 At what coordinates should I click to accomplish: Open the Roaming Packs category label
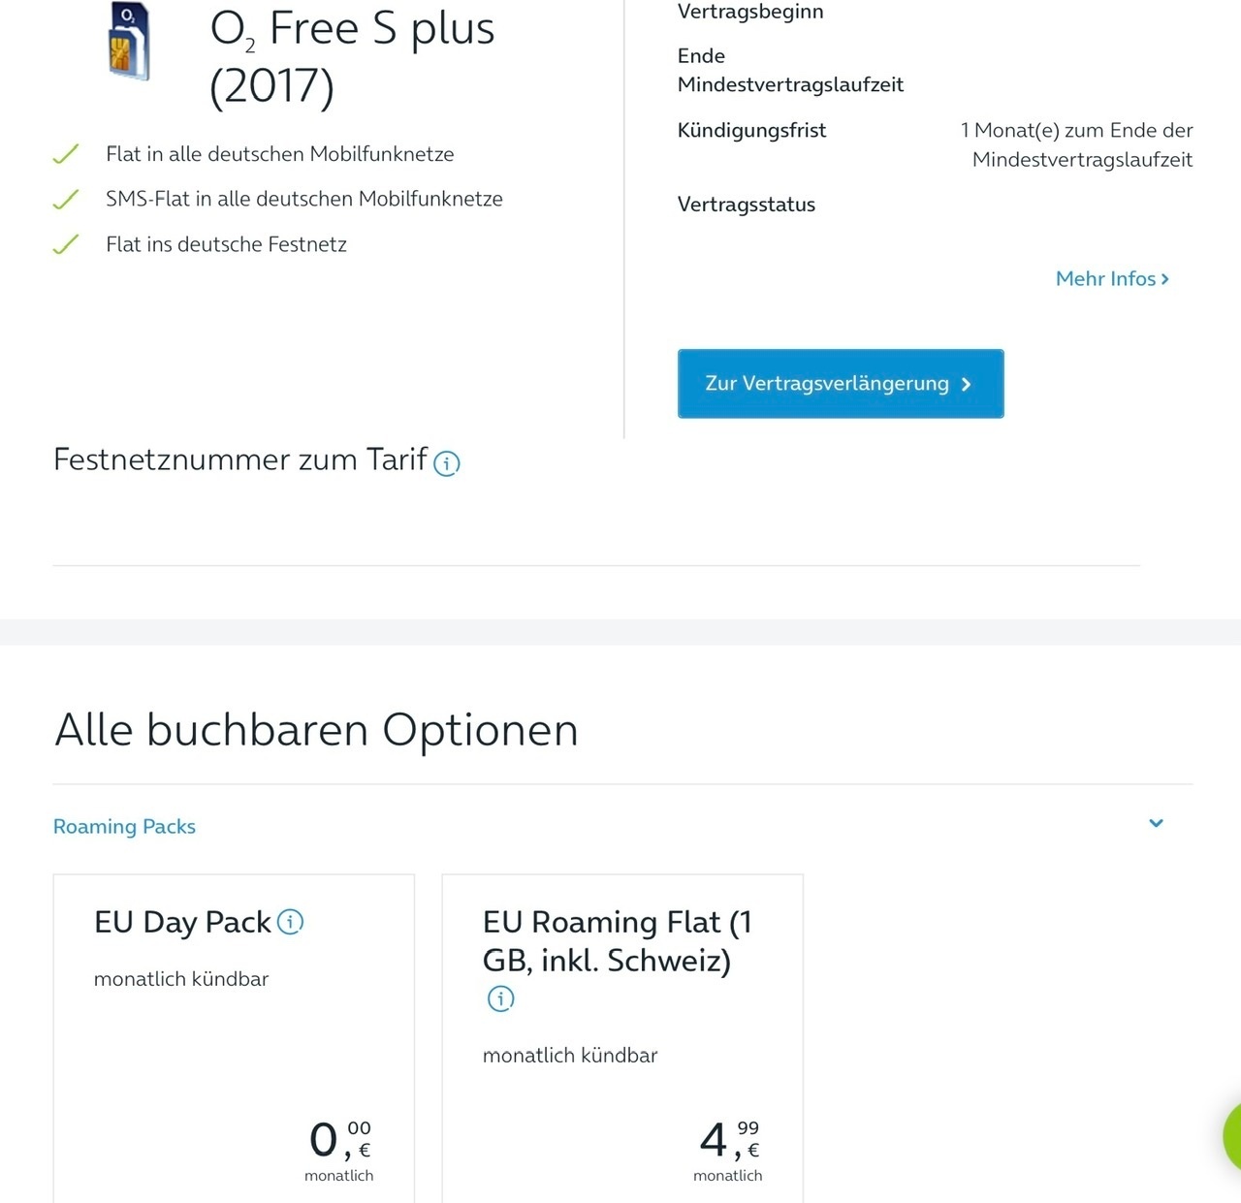[x=124, y=827]
